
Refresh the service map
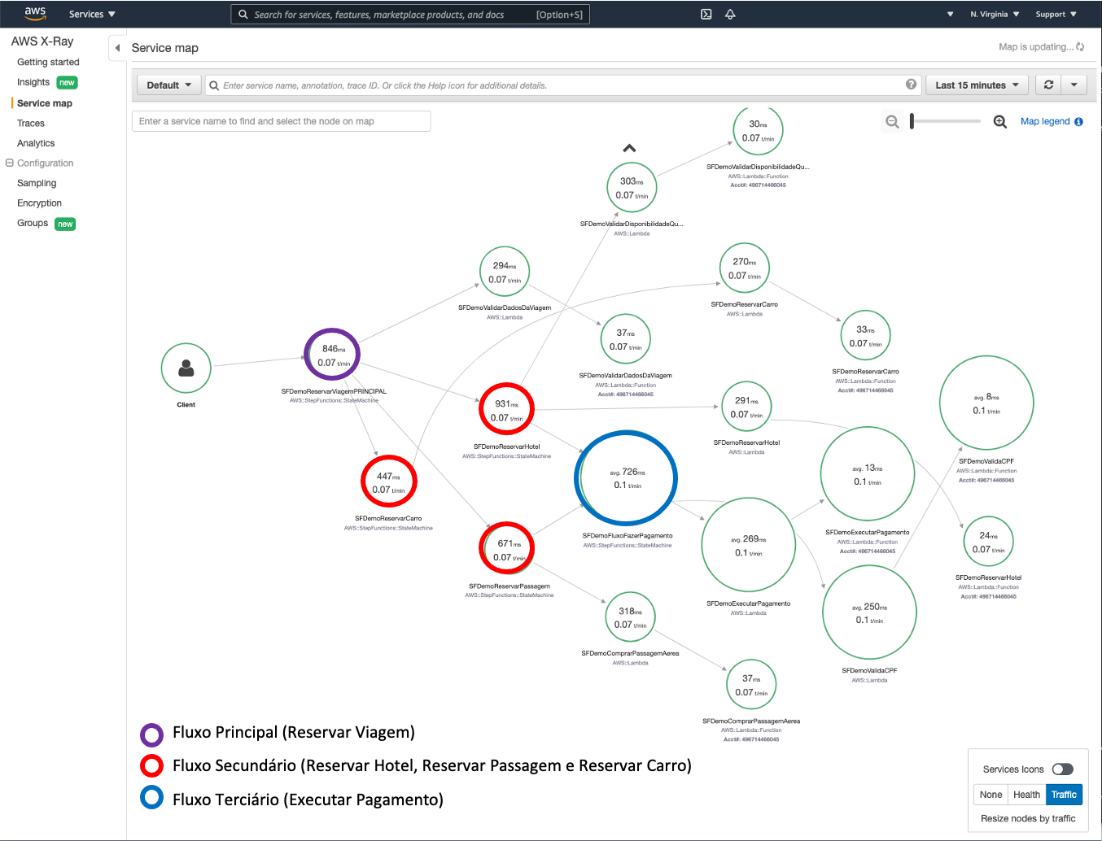click(x=1048, y=85)
